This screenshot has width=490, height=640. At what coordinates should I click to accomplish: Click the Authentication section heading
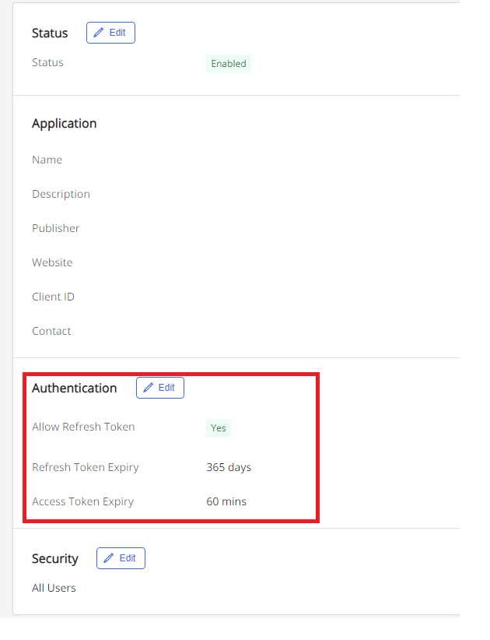coord(75,389)
